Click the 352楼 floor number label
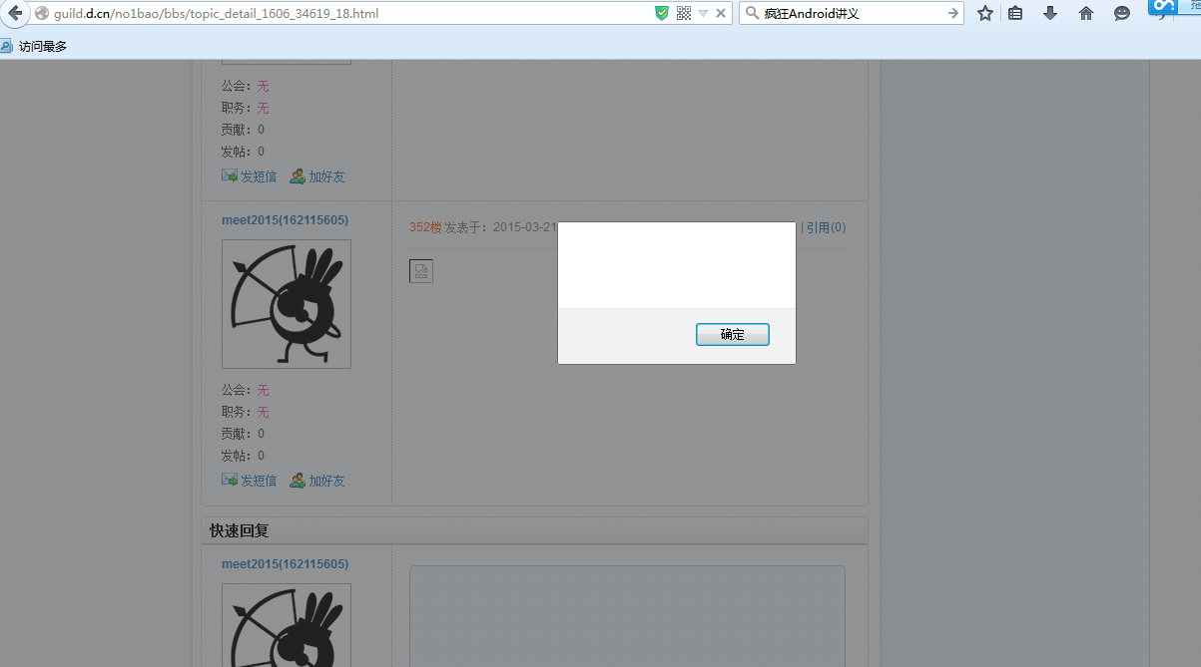Viewport: 1201px width, 667px height. [425, 227]
